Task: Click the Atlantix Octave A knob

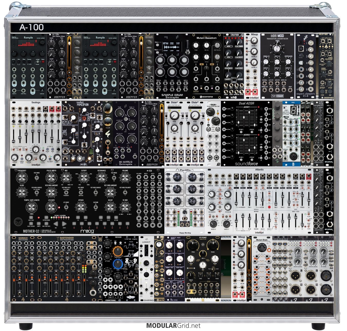Action: (212, 194)
